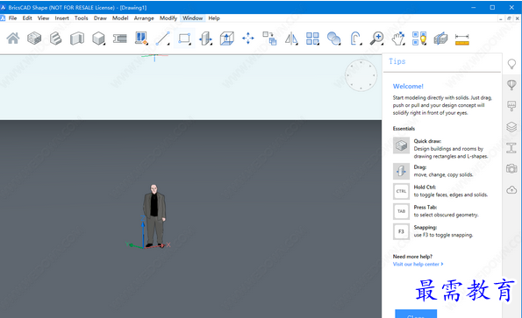Open the balloon icon side panel
This screenshot has width=522, height=318.
511,85
